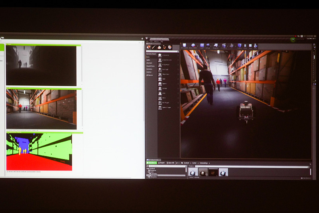Click Save Current in the Unreal toolbar
This screenshot has width=319, height=213.
click(184, 45)
